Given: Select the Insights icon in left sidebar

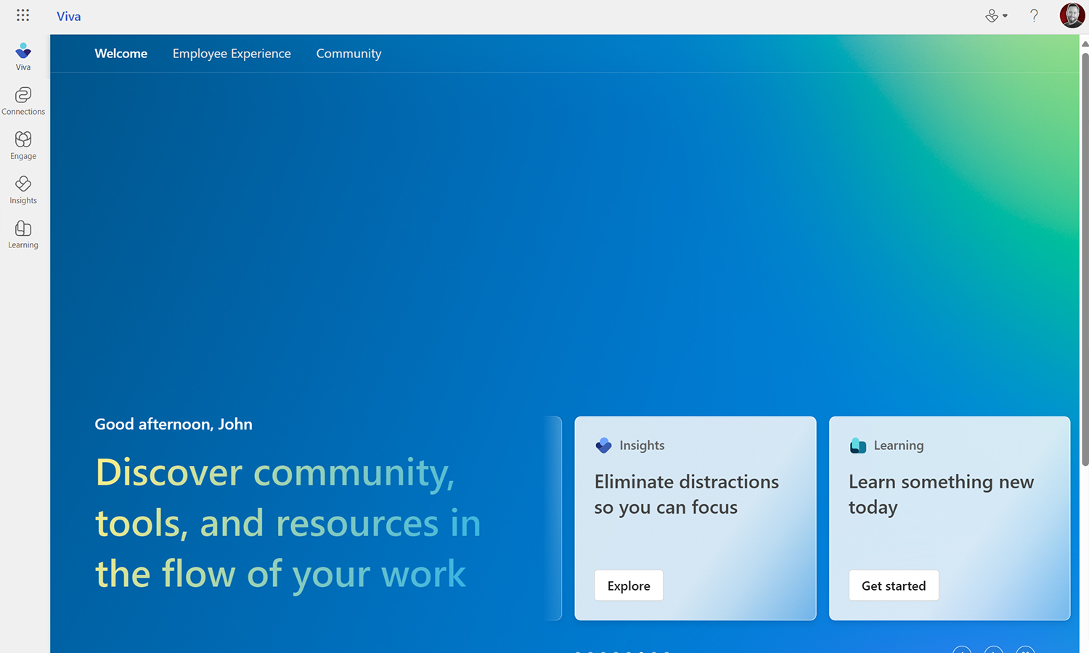Looking at the screenshot, I should 23,188.
